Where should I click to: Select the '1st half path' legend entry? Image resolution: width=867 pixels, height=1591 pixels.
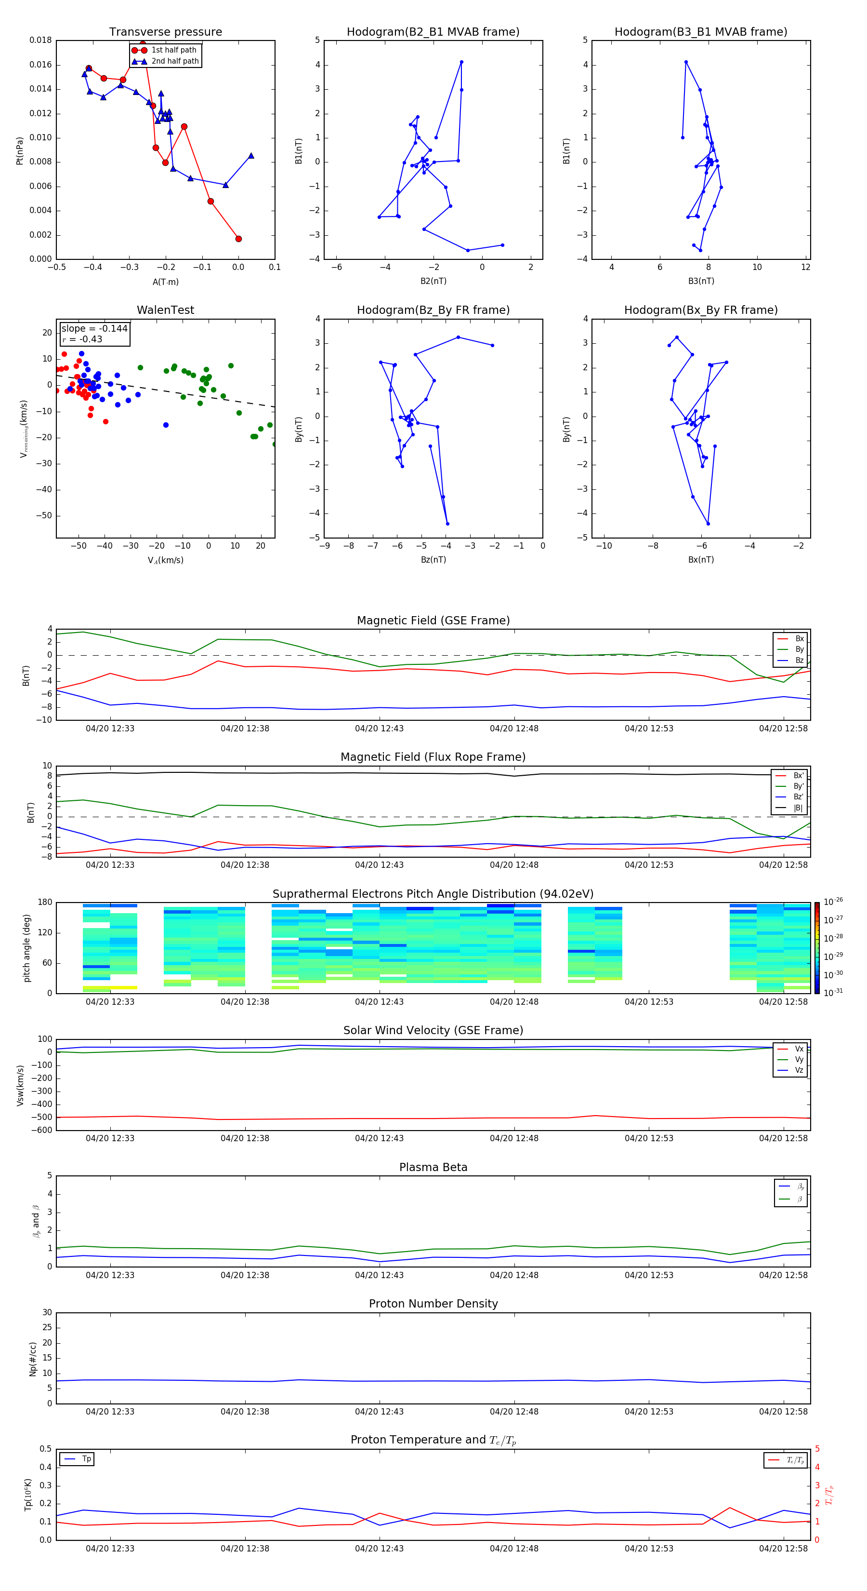click(x=165, y=50)
